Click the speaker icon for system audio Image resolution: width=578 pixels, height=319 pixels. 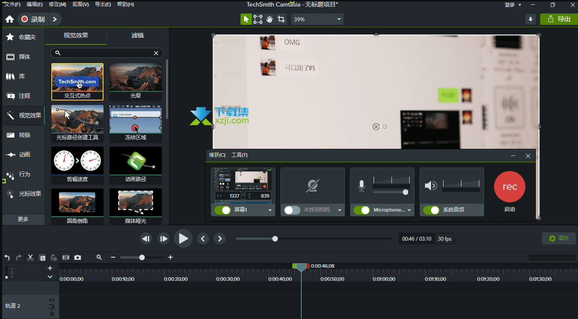tap(431, 186)
